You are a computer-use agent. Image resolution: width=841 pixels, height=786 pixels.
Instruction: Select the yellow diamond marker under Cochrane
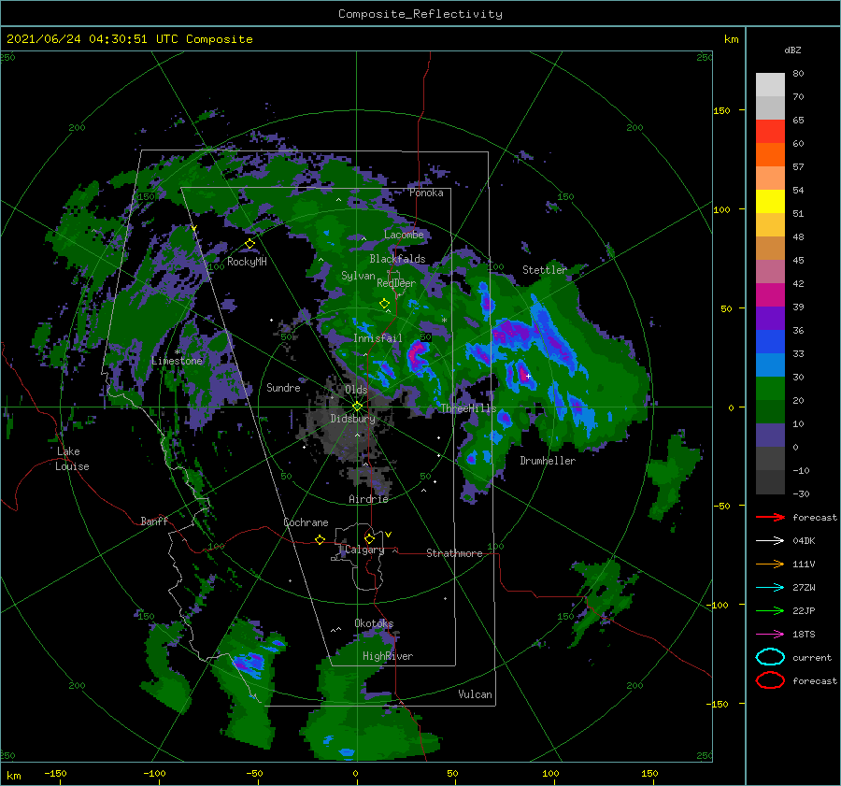click(x=321, y=539)
